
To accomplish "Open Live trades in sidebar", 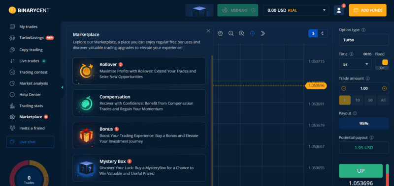I will [x=29, y=61].
